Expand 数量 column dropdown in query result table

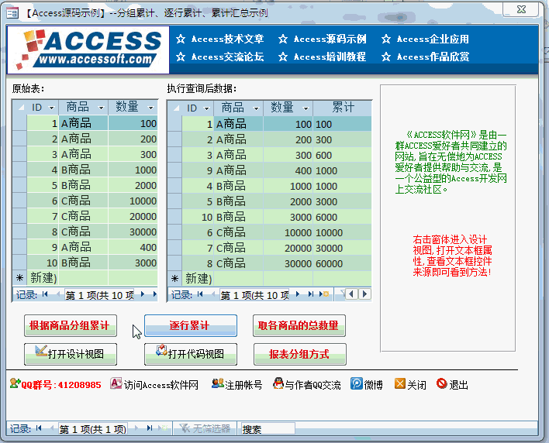(306, 108)
